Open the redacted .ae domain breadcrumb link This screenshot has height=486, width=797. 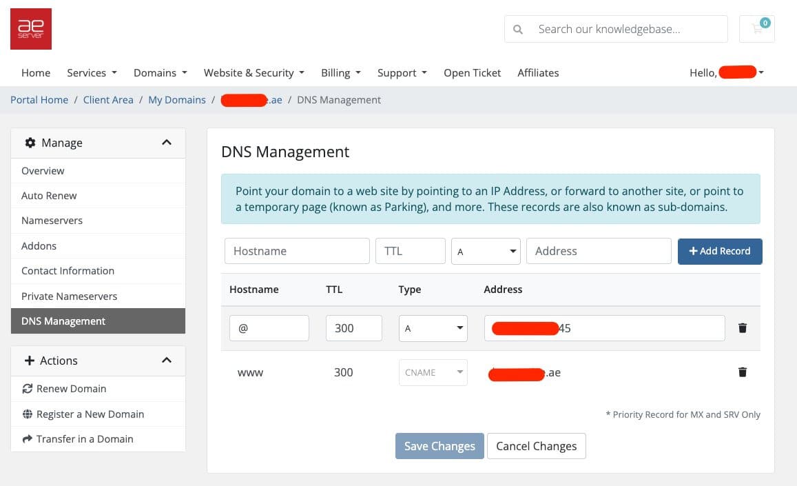(251, 100)
